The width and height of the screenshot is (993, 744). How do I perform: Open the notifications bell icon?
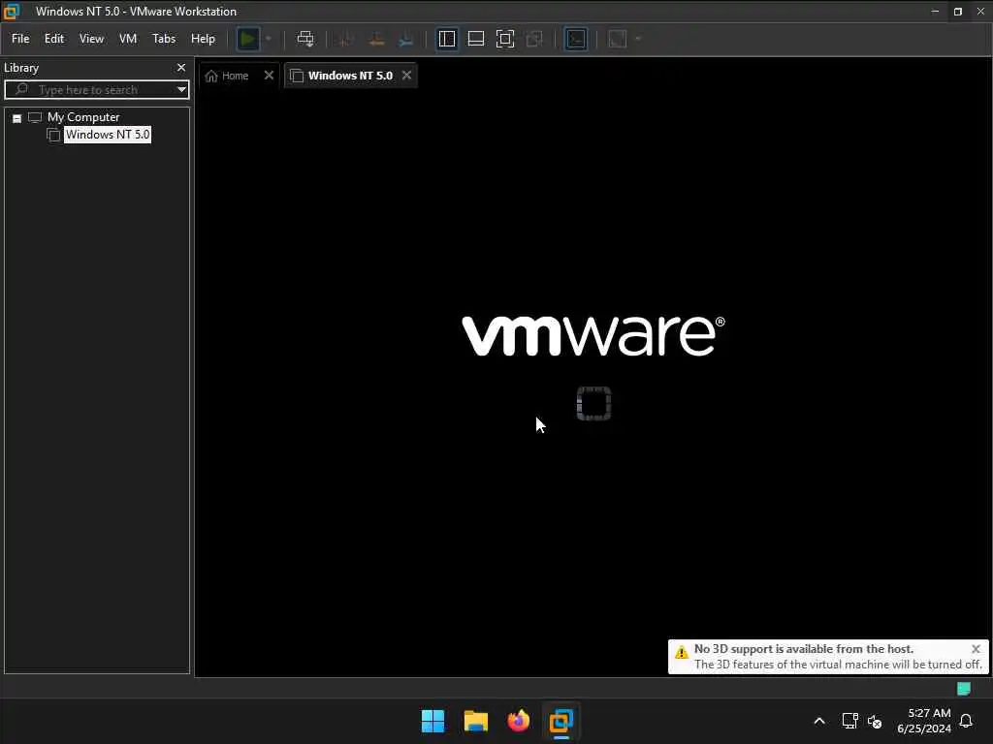click(966, 721)
